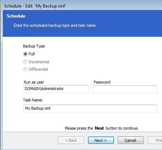Select the Full backup type radio button
Screen dimensions: 162x150
click(x=25, y=54)
